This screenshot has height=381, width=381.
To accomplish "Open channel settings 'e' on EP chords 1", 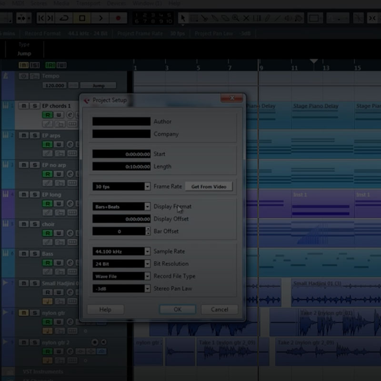I will (70, 115).
